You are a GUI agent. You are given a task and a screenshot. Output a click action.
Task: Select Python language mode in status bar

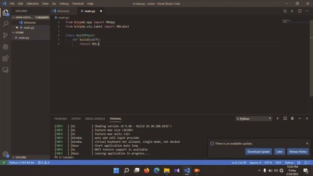pyautogui.click(x=289, y=163)
